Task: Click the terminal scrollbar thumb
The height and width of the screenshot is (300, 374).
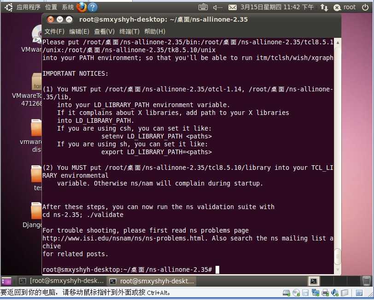Action: [338, 257]
